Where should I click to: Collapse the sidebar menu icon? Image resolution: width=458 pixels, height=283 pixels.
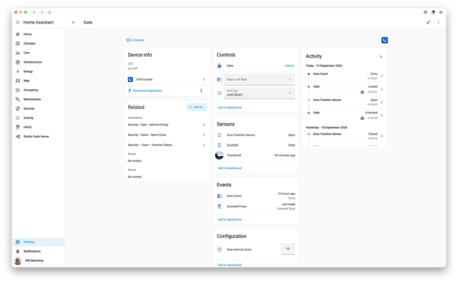pos(18,22)
